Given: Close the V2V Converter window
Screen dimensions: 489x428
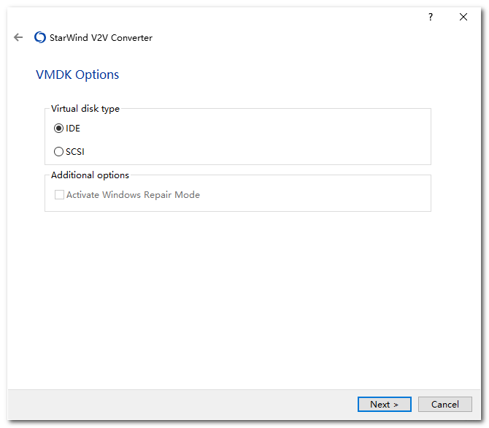Looking at the screenshot, I should [463, 17].
